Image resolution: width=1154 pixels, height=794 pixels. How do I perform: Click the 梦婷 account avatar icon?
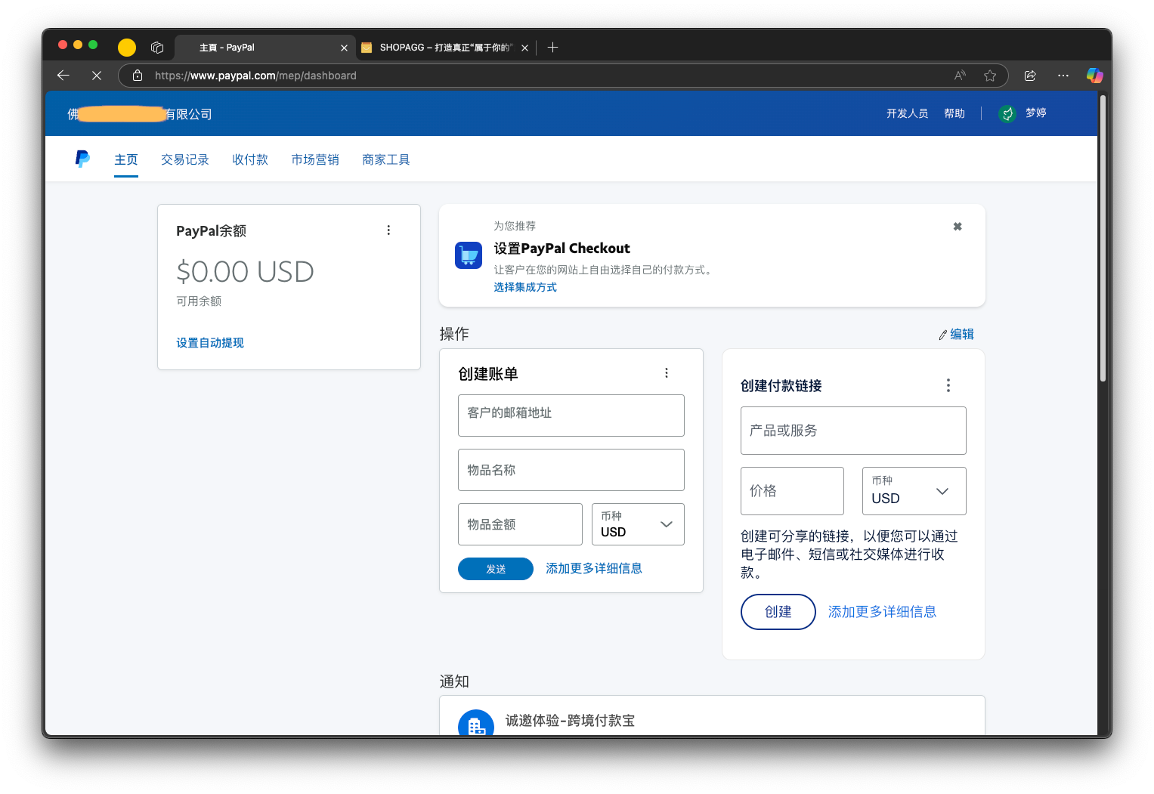click(1007, 114)
